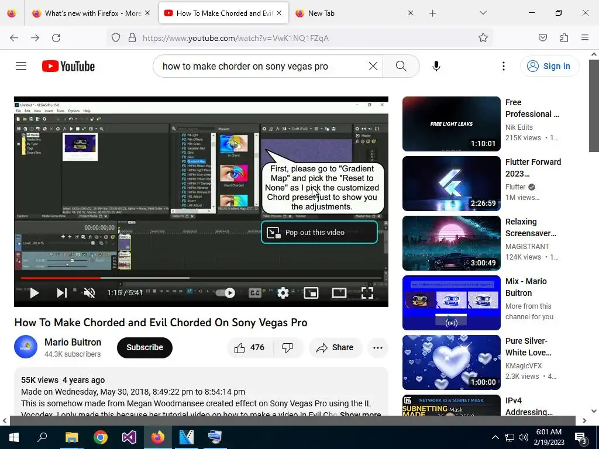Start voice search with the microphone

click(x=436, y=66)
